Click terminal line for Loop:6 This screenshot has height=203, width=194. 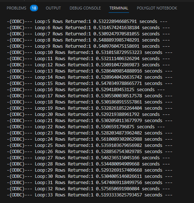(x=88, y=28)
